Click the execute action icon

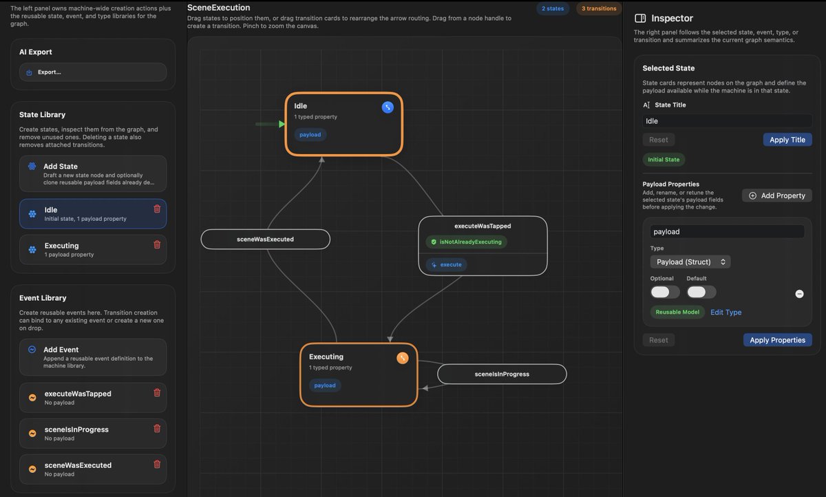[434, 264]
